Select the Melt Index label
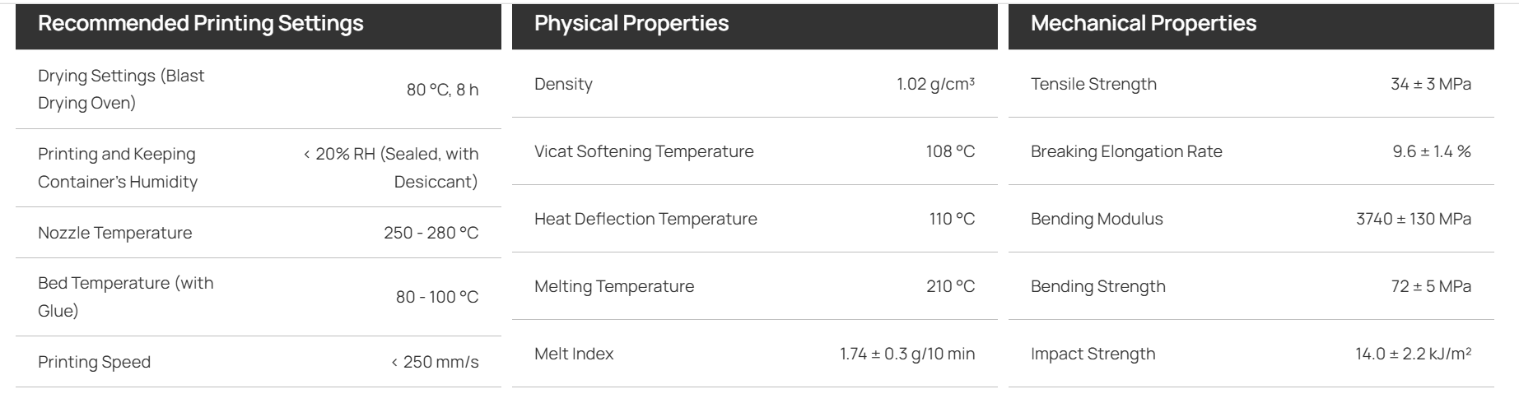 pyautogui.click(x=574, y=354)
